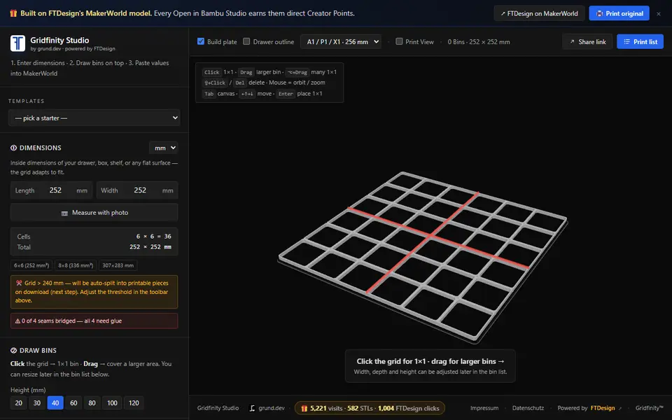The image size is (672, 420).
Task: Set bin height to 60 mm
Action: coord(73,403)
